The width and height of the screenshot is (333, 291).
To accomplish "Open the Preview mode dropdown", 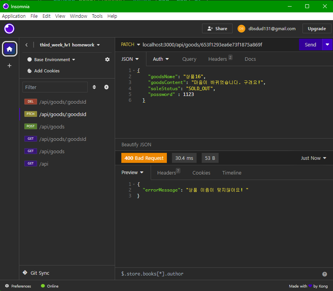I will click(x=132, y=173).
